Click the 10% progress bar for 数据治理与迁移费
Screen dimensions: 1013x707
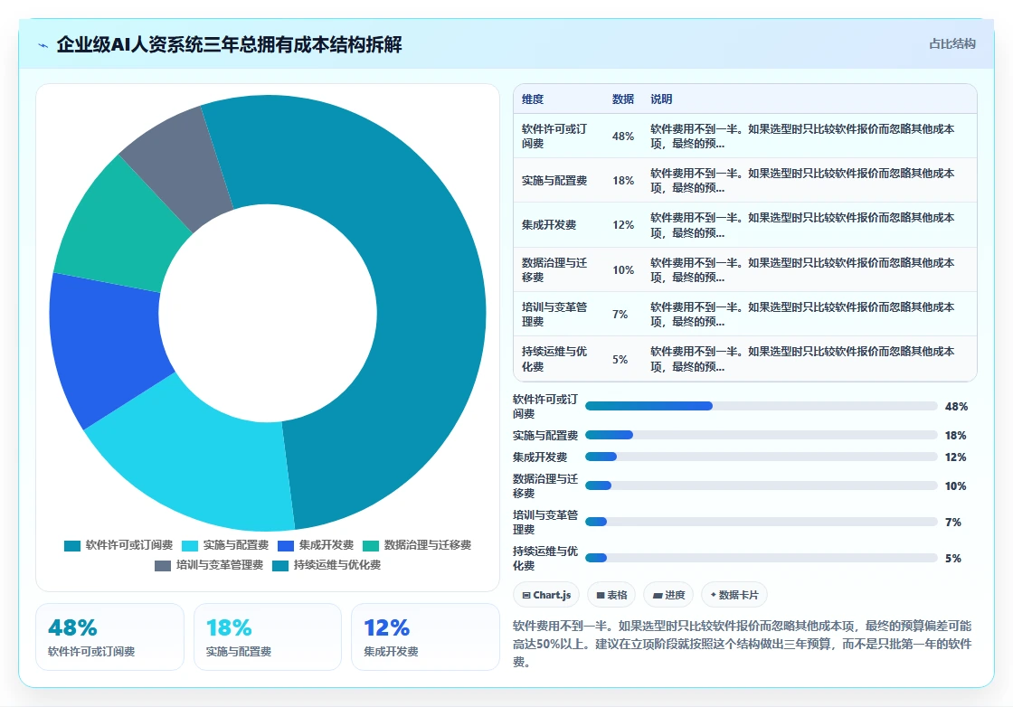[x=761, y=485]
